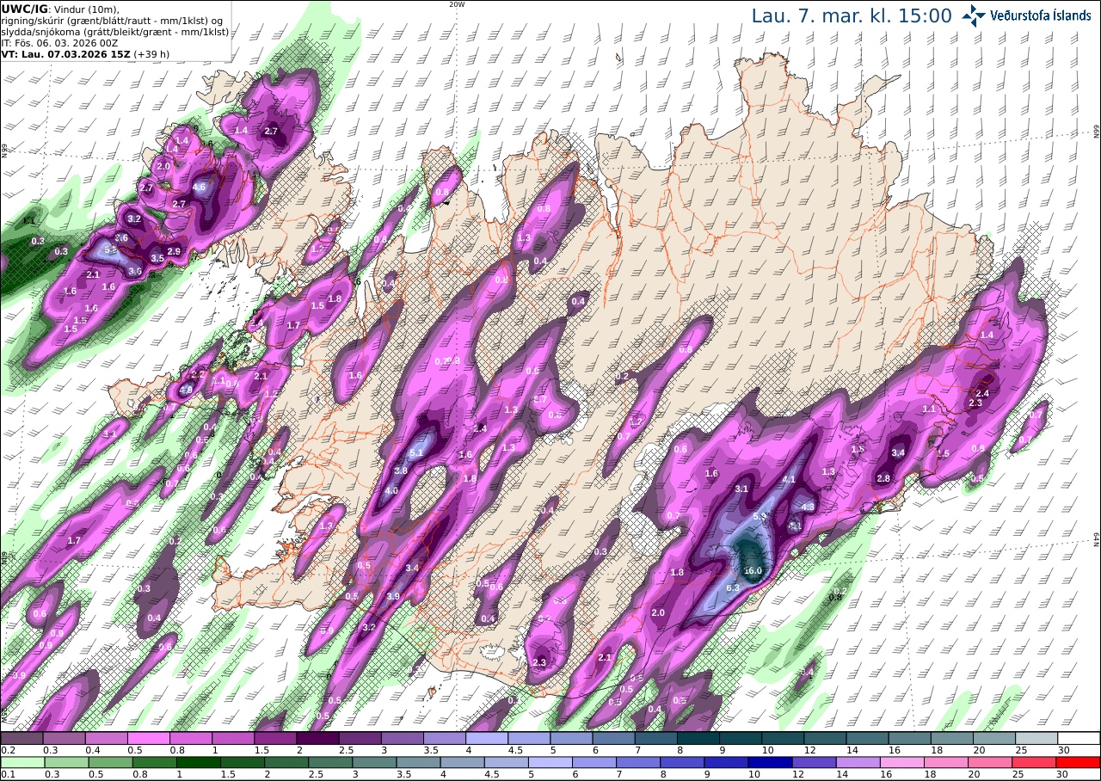
Task: Click the "4.6" value on the map
Action: 200,187
